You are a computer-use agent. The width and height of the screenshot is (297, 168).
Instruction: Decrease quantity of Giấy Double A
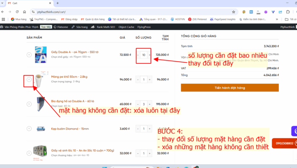pyautogui.click(x=138, y=55)
